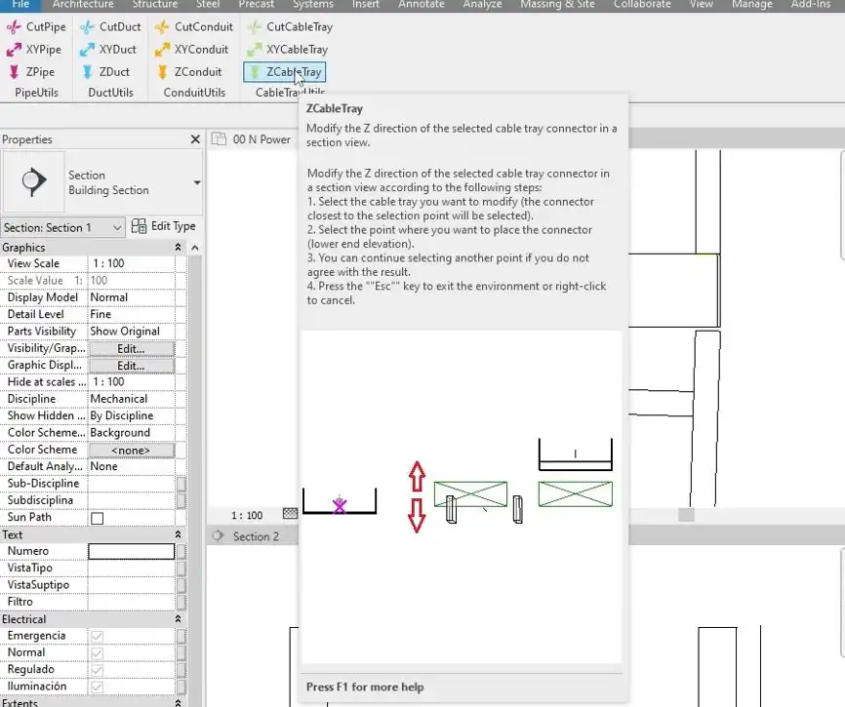
Task: Open the Section 1 view selector dropdown
Action: [62, 228]
